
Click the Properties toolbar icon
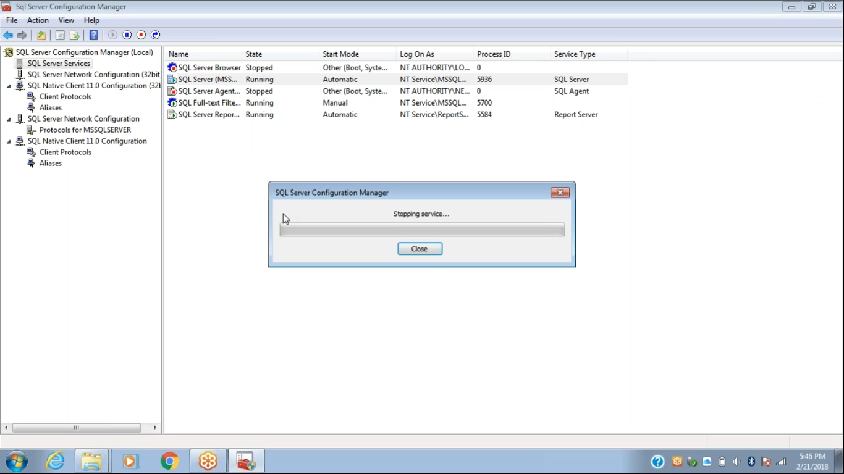(60, 35)
